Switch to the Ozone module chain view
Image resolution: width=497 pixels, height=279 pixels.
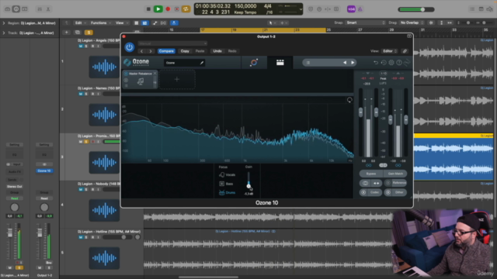[x=280, y=63]
